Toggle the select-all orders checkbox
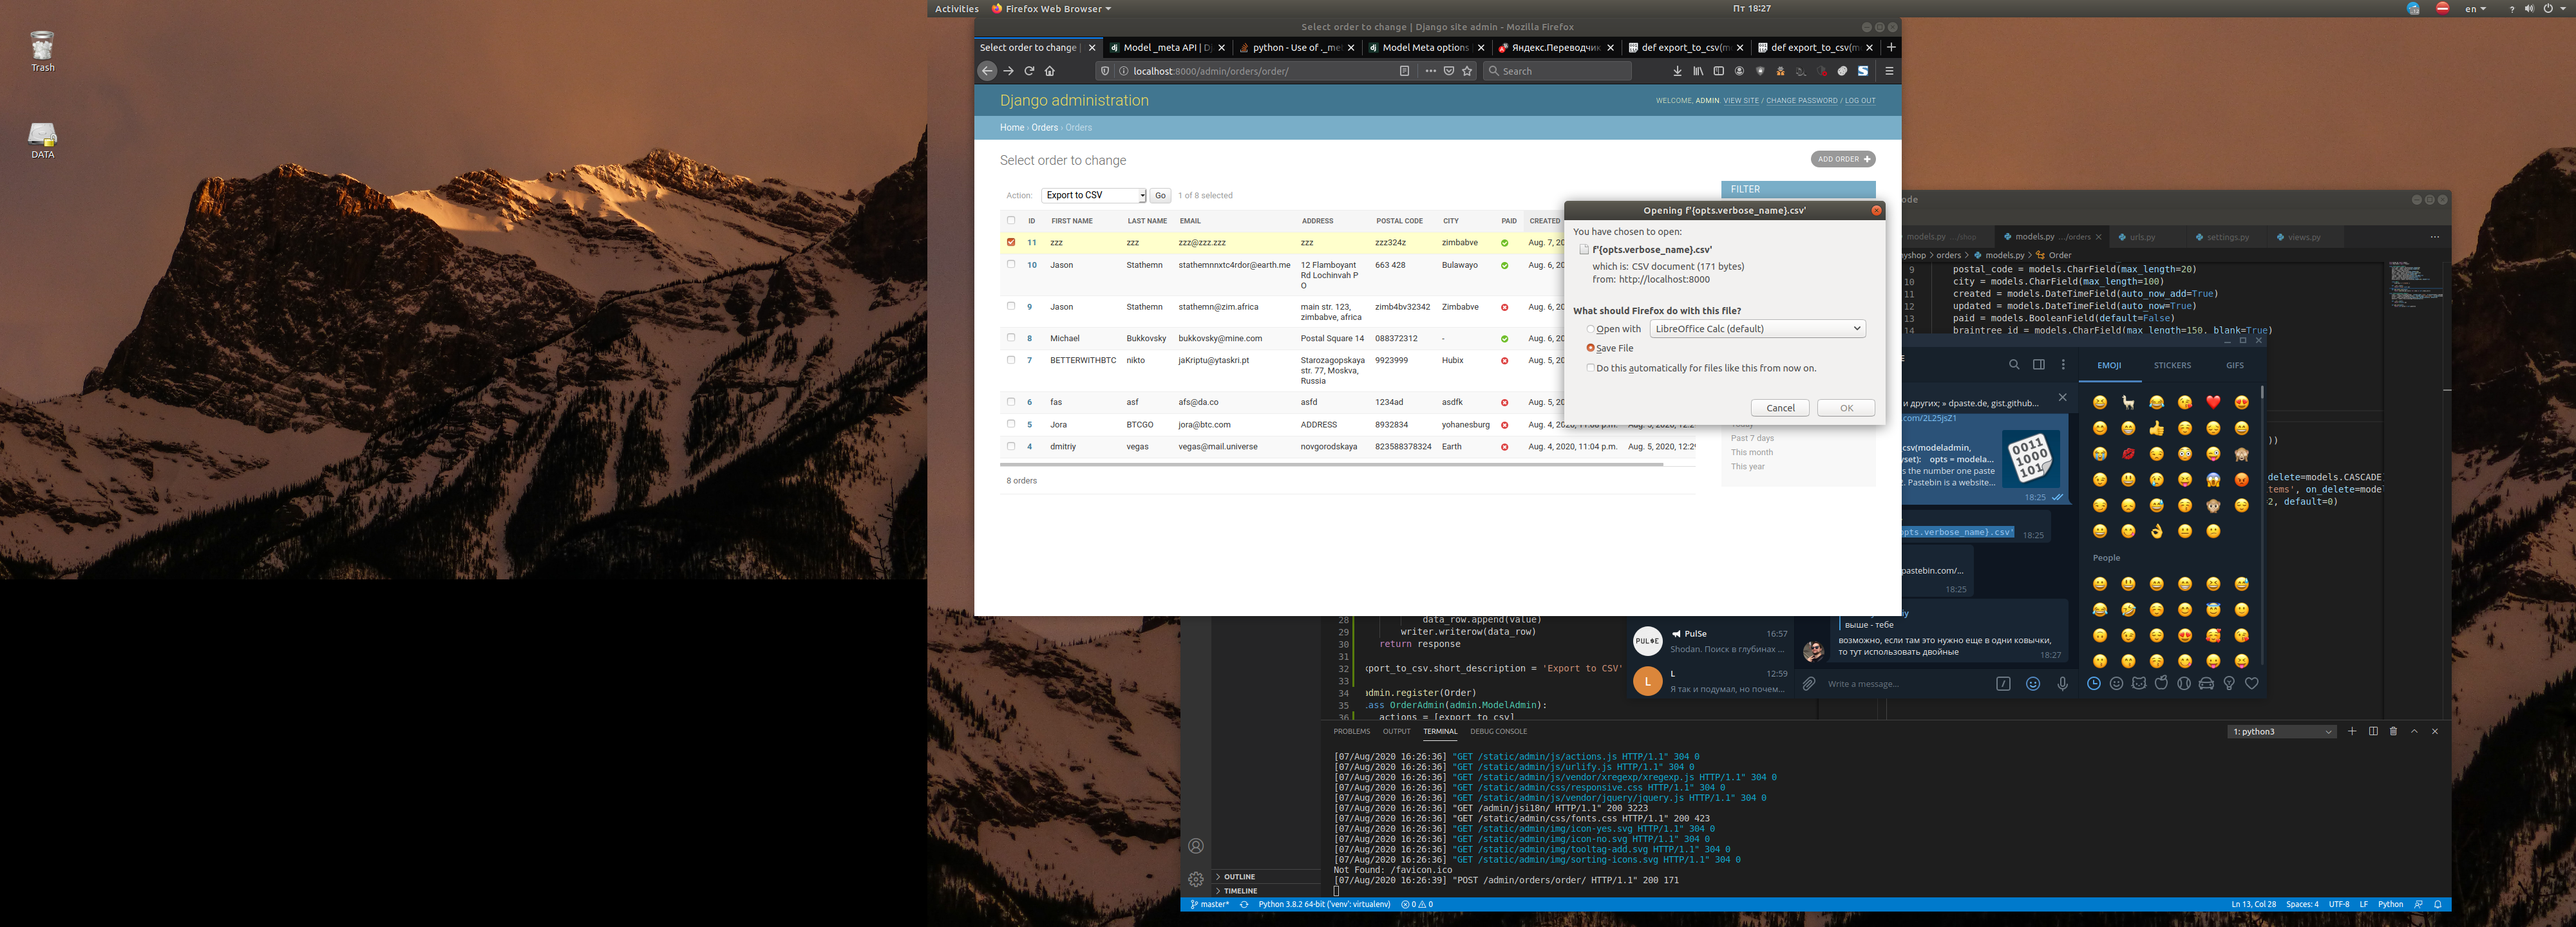Image resolution: width=2576 pixels, height=927 pixels. tap(1011, 220)
